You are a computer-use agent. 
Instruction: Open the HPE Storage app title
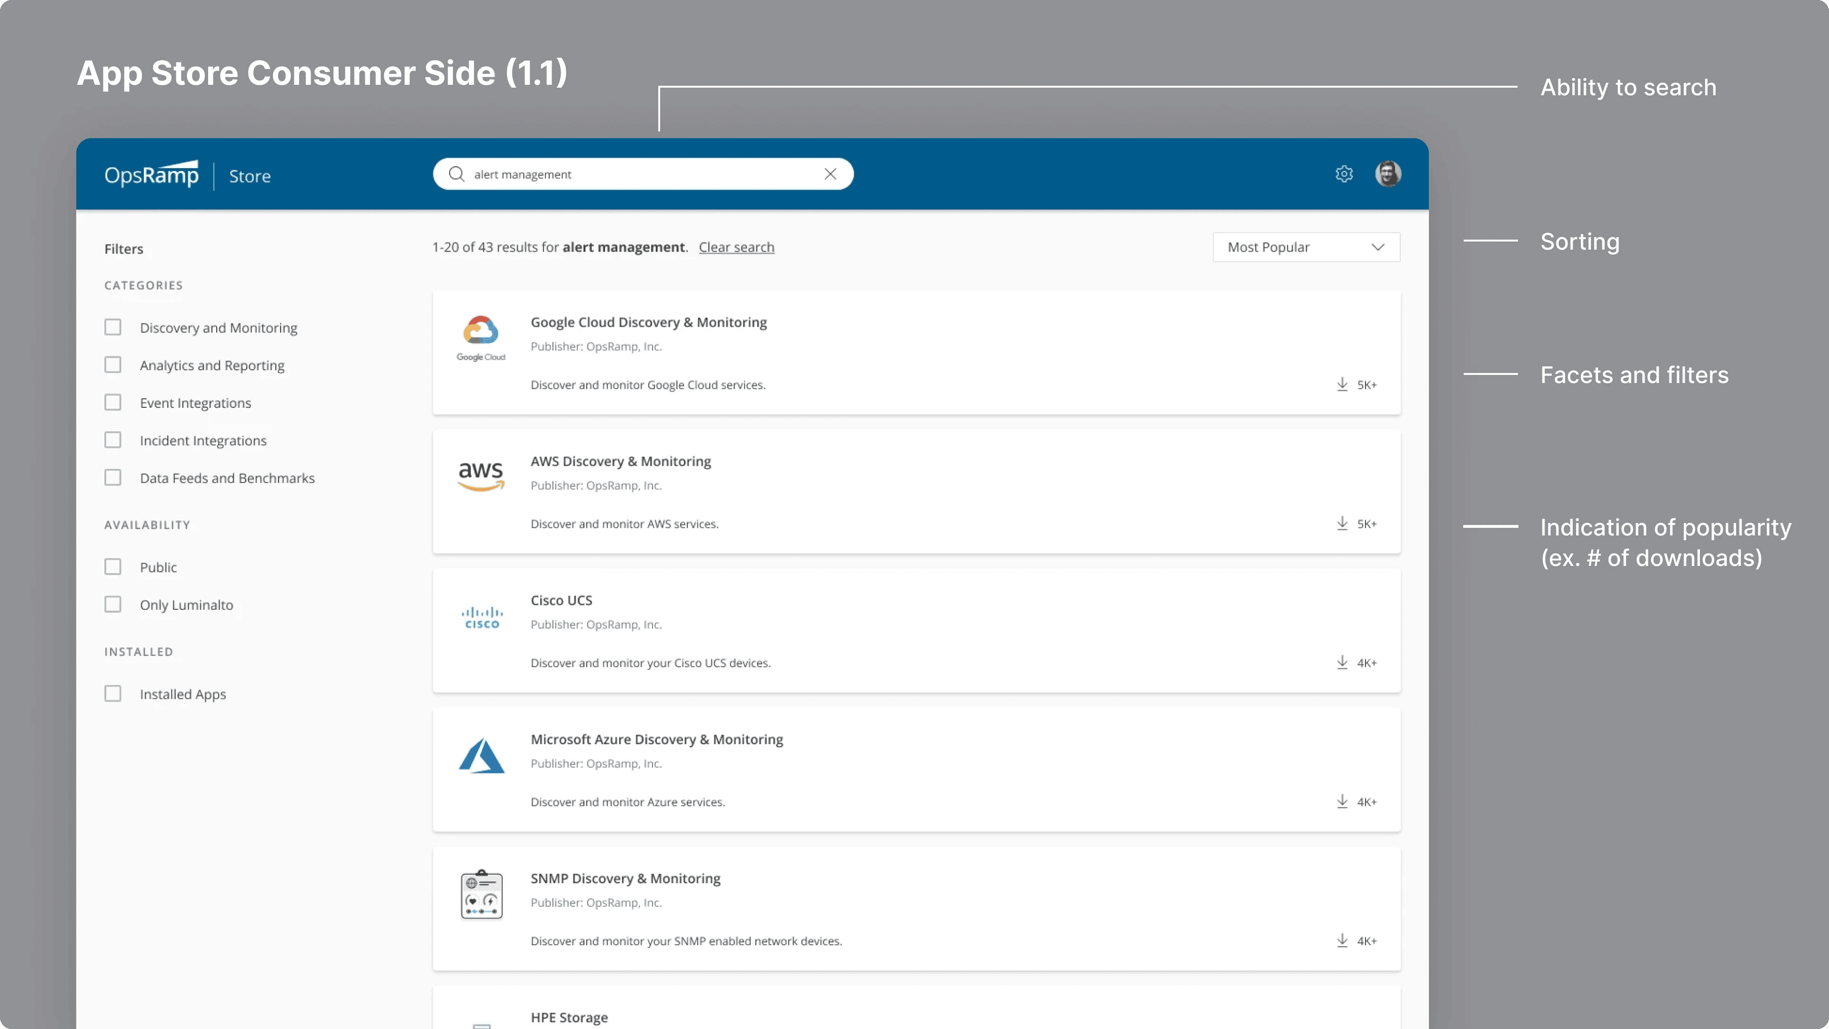point(570,1018)
